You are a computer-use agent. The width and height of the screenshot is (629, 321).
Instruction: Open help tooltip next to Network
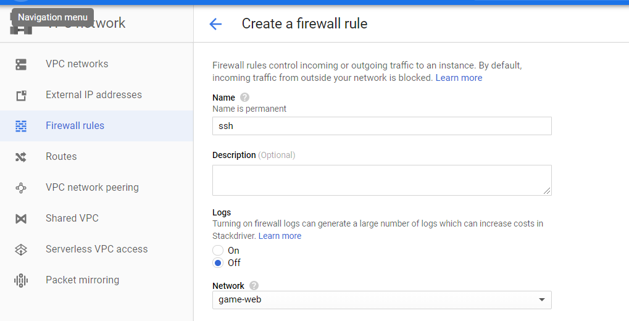point(254,286)
